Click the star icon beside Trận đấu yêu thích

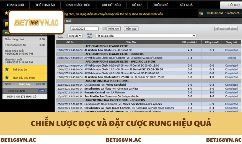(x=7, y=77)
